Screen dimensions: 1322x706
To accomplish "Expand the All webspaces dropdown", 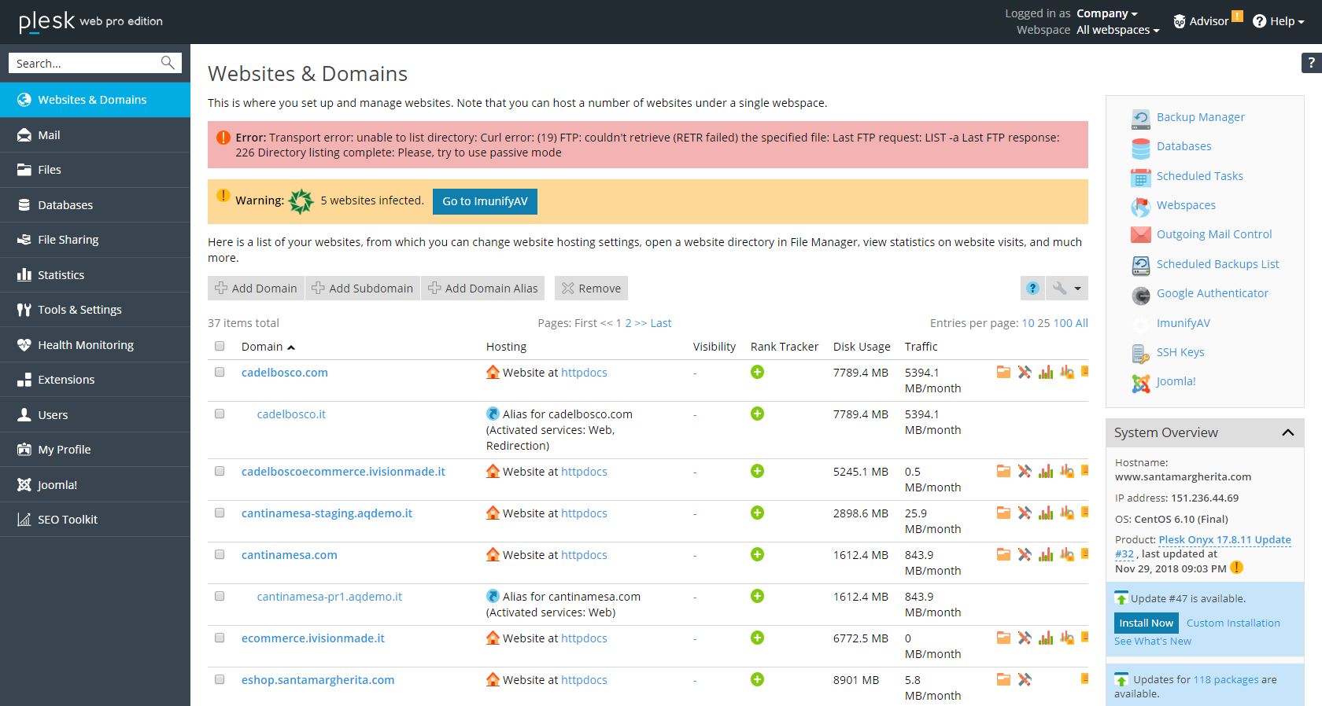I will [x=1117, y=30].
